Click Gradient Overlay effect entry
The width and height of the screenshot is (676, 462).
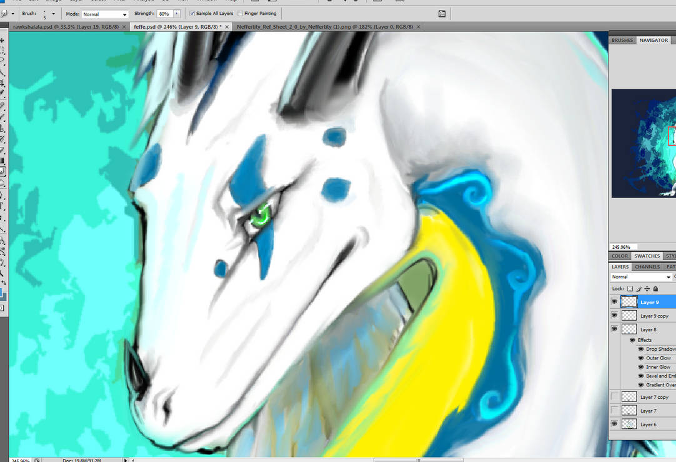(x=660, y=385)
